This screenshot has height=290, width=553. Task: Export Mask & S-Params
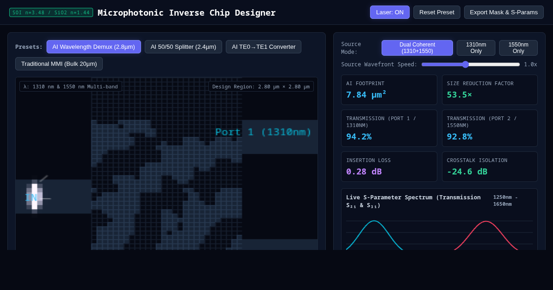[x=504, y=12]
